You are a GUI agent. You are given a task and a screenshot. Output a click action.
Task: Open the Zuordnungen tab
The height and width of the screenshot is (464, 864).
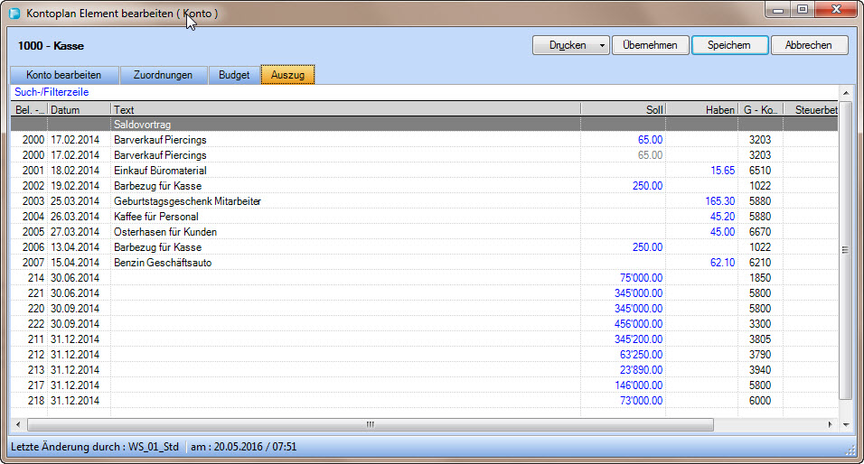pos(163,75)
